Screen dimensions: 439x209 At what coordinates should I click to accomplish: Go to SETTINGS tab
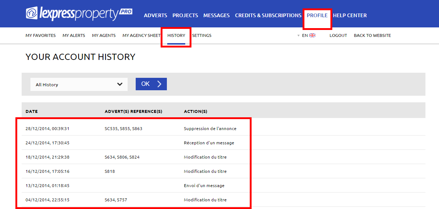tap(202, 35)
